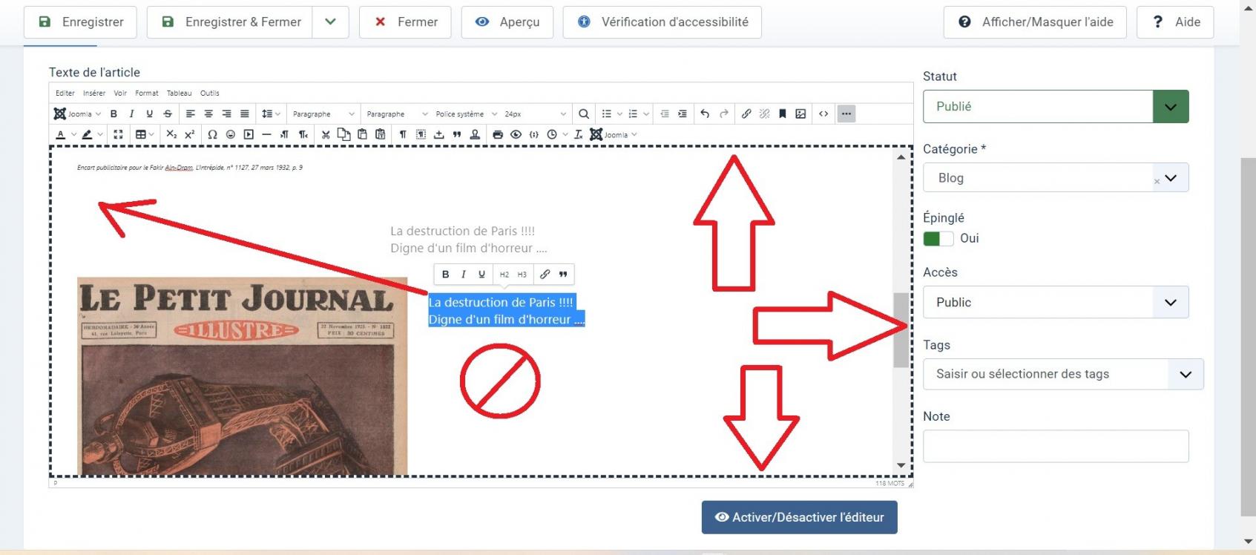
Task: Justify the text
Action: (x=244, y=114)
